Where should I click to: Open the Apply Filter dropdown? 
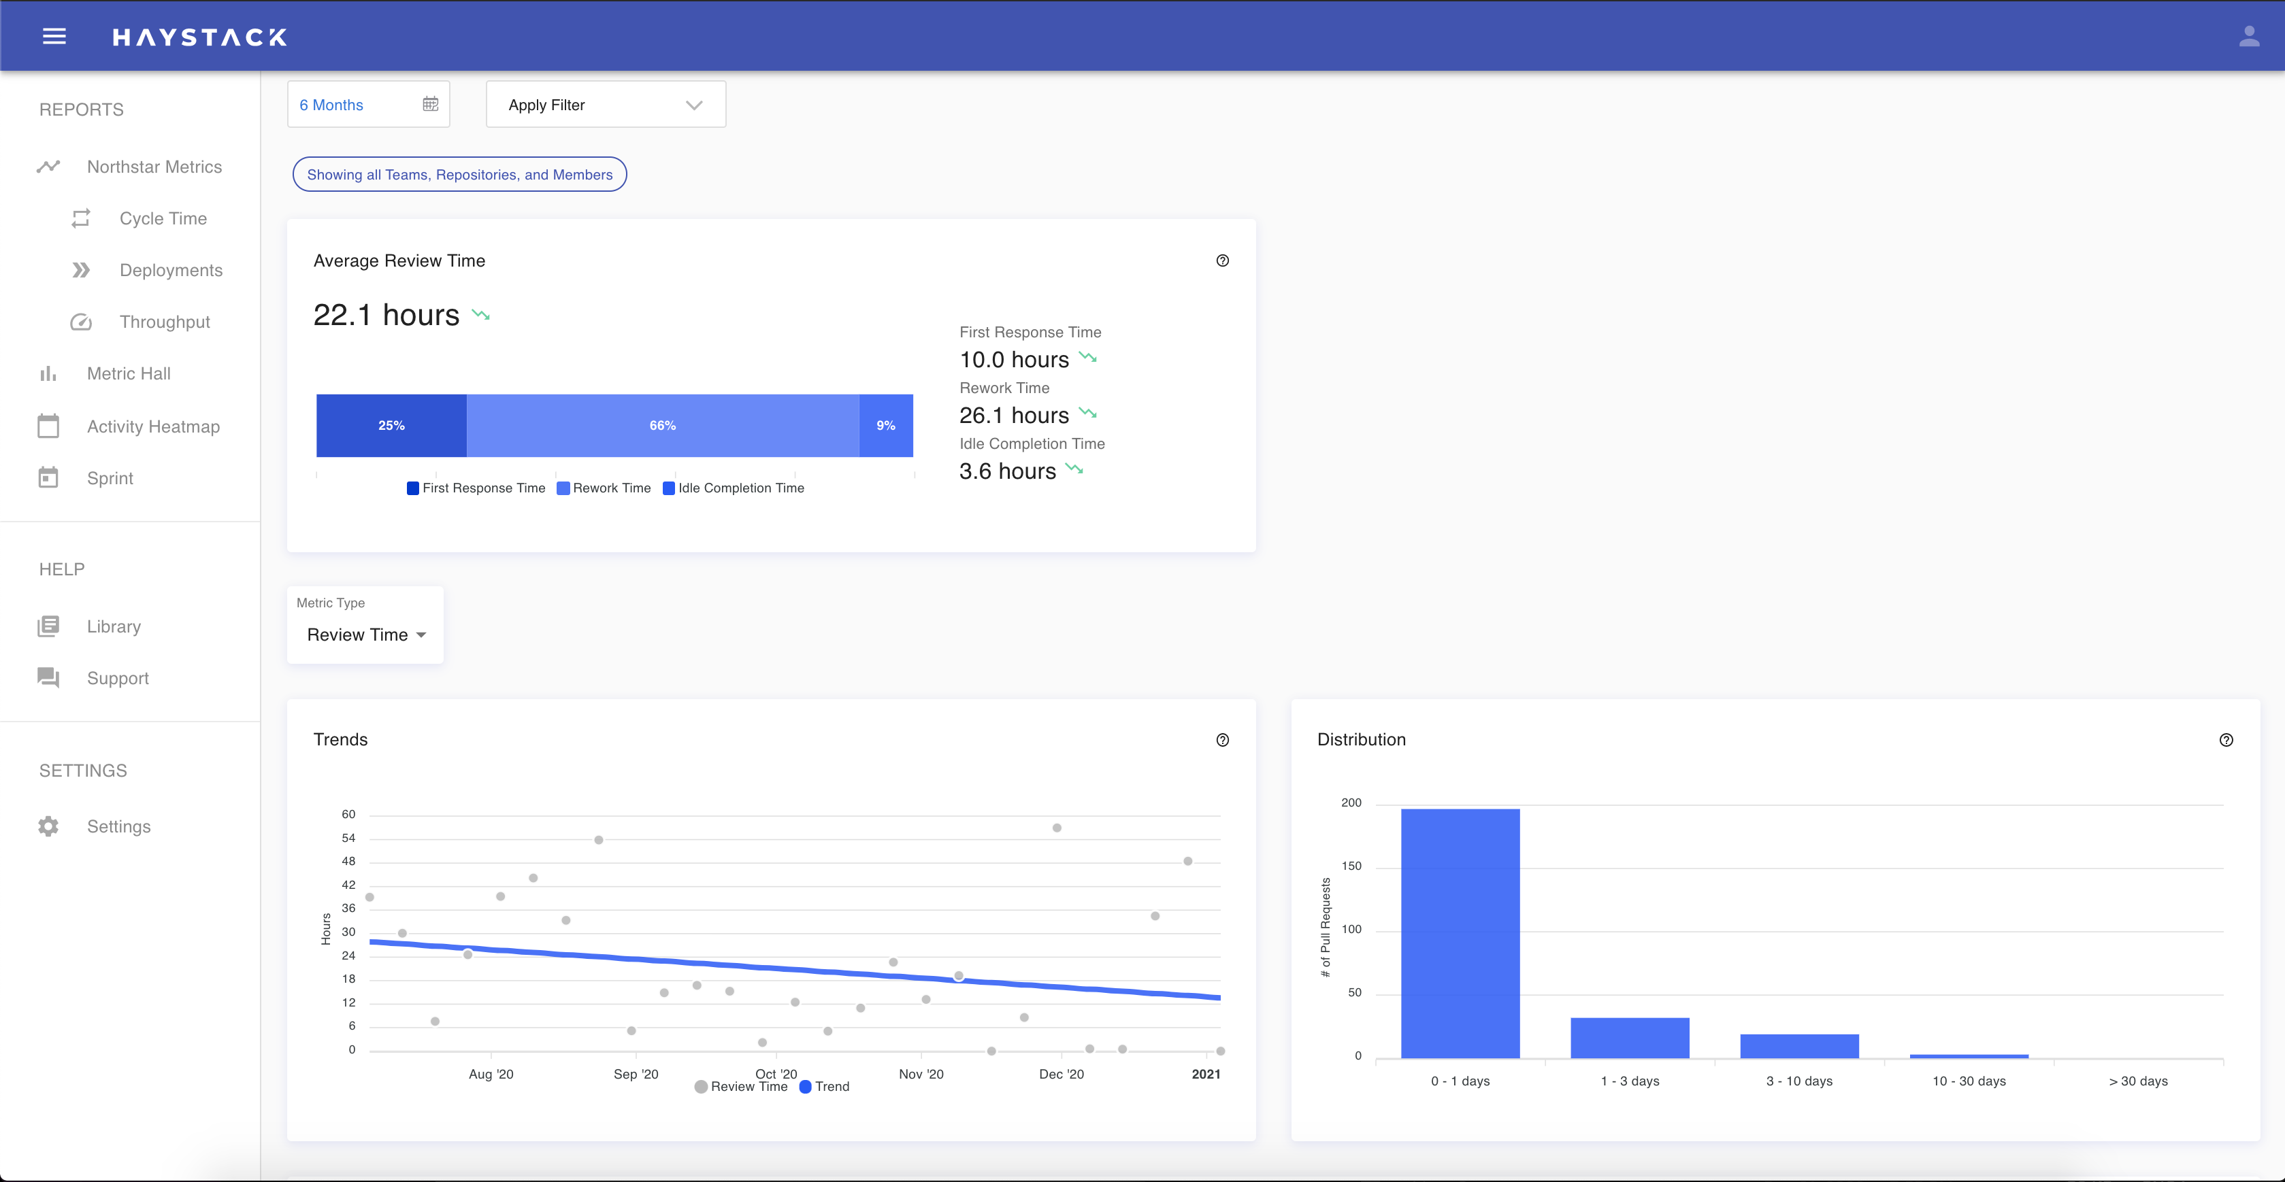click(605, 104)
